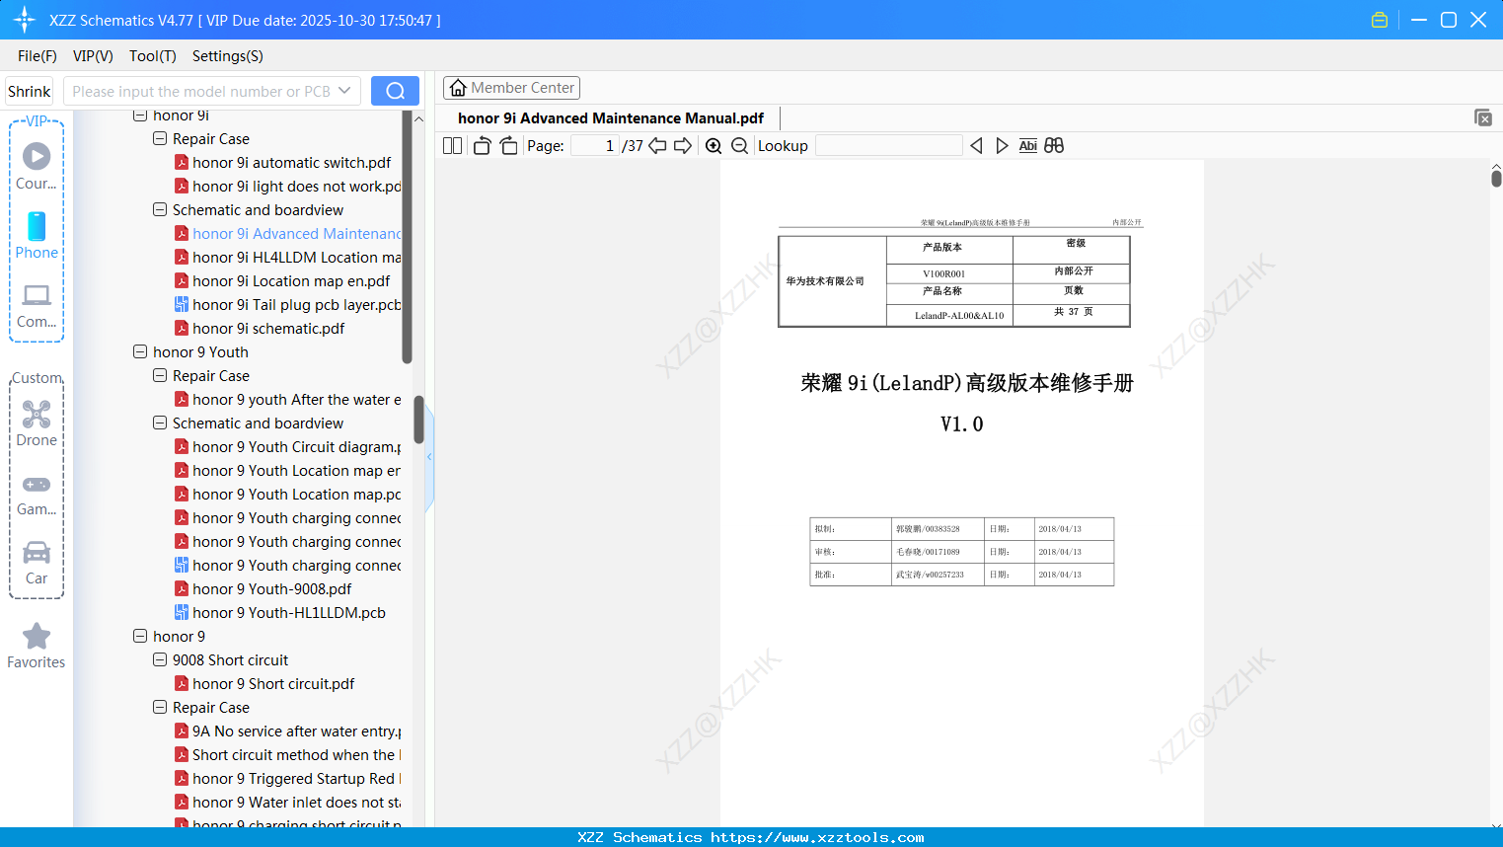Screen dimensions: 1503x847
Task: Go to the next PDF page arrow
Action: [683, 146]
